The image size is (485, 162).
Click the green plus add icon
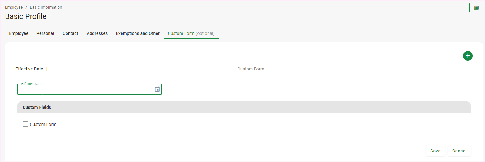pyautogui.click(x=468, y=56)
